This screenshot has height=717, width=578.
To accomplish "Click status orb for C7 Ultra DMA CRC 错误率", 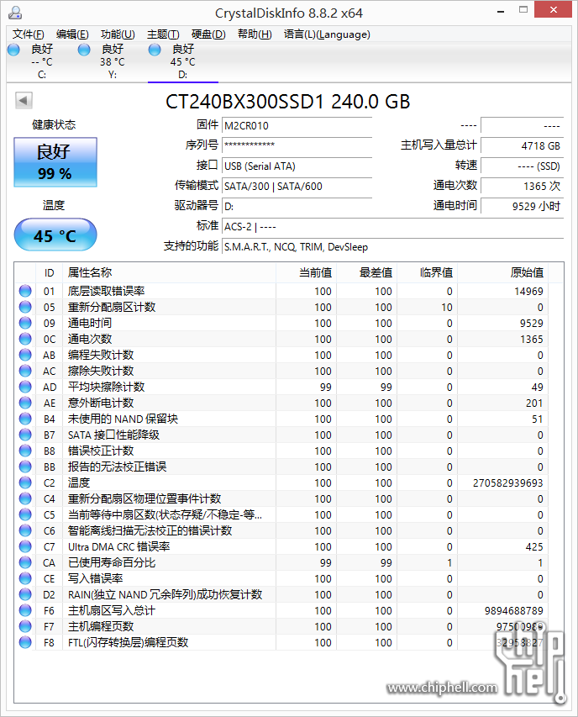I will pos(25,546).
